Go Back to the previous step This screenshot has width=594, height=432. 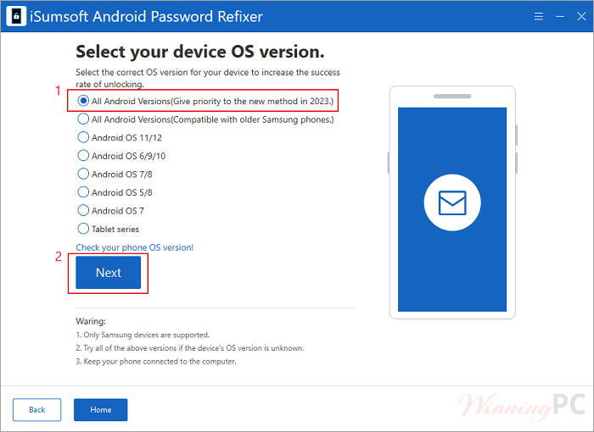(36, 410)
